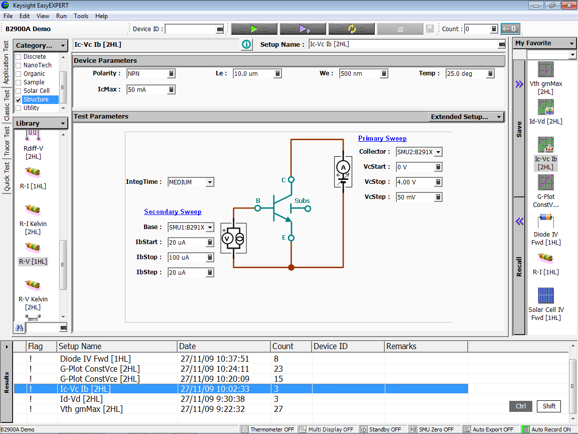Sort results by the Date column
578x434 pixels.
pyautogui.click(x=224, y=347)
